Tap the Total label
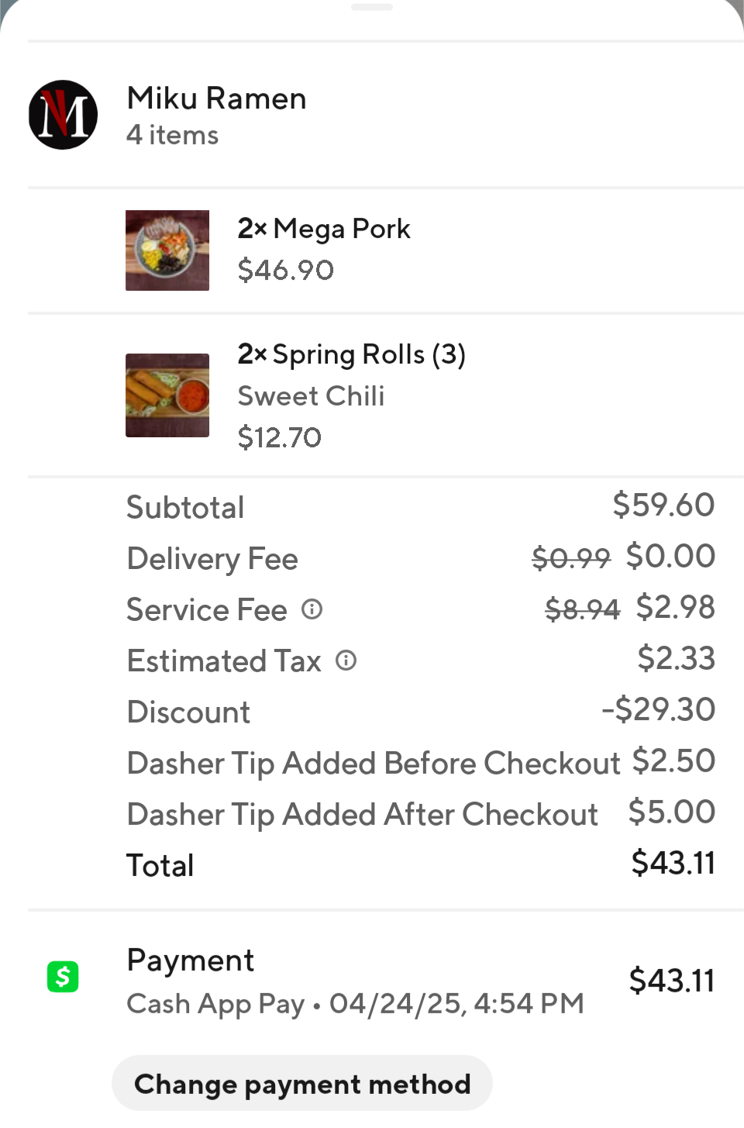 tap(160, 865)
